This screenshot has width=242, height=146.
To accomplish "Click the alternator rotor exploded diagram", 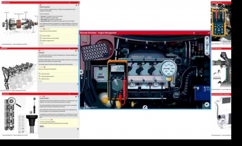I will 19,23.
